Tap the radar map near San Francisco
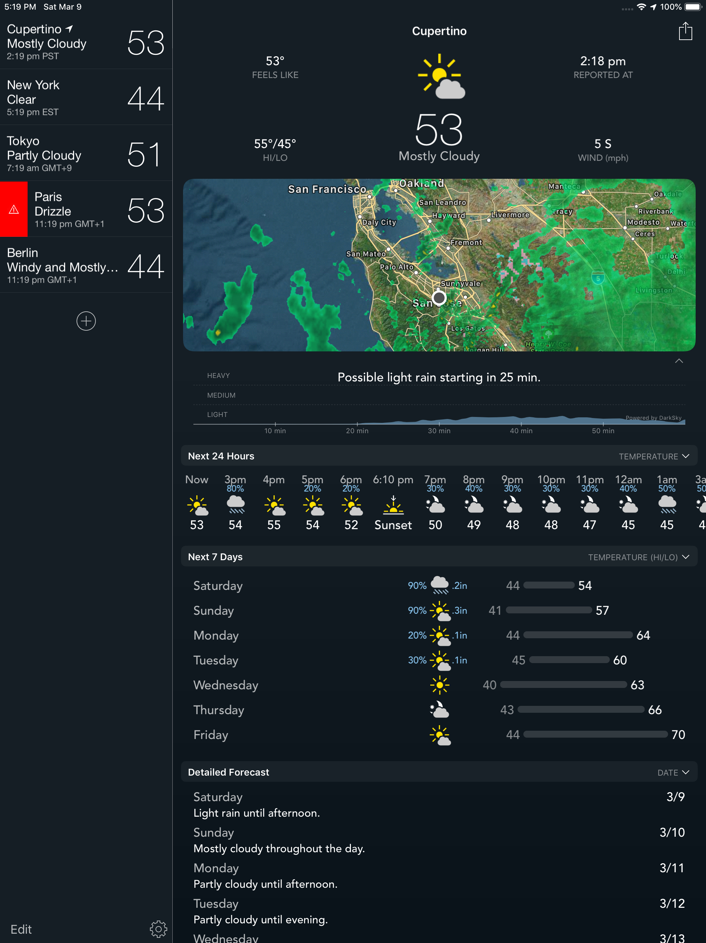Screen dimensions: 706x943 [x=326, y=189]
